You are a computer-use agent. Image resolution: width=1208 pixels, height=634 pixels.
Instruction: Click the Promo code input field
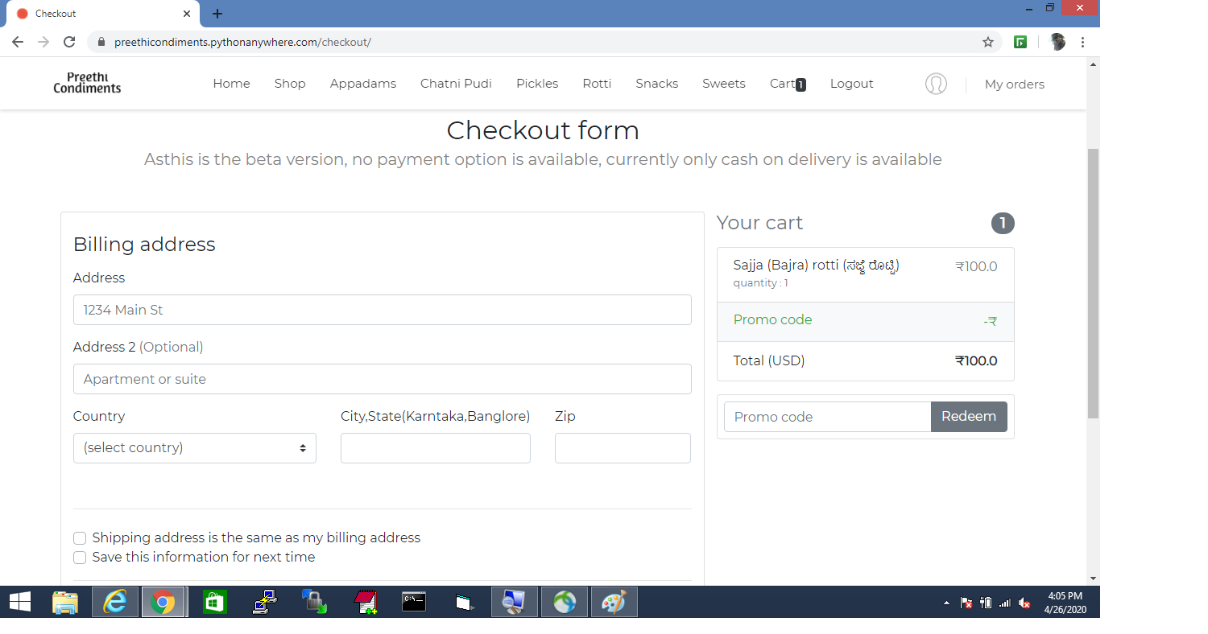(x=827, y=416)
